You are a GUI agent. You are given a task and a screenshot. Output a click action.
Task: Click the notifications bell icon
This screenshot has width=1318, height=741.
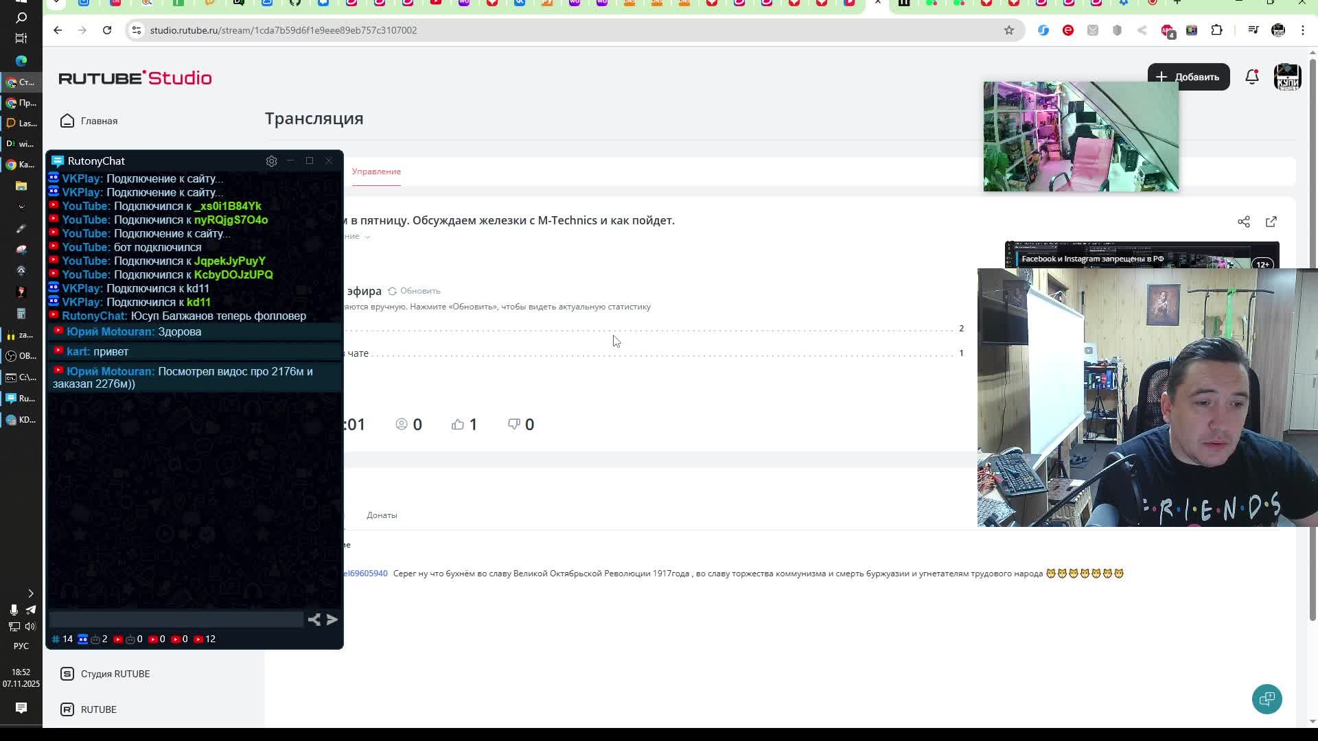coord(1251,77)
